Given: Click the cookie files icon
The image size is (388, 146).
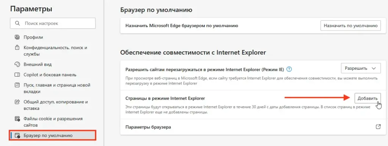Looking at the screenshot, I should 17,119.
